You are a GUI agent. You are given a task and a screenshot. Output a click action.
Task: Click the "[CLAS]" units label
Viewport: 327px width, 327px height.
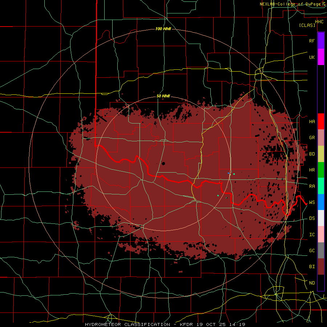pos(307,25)
